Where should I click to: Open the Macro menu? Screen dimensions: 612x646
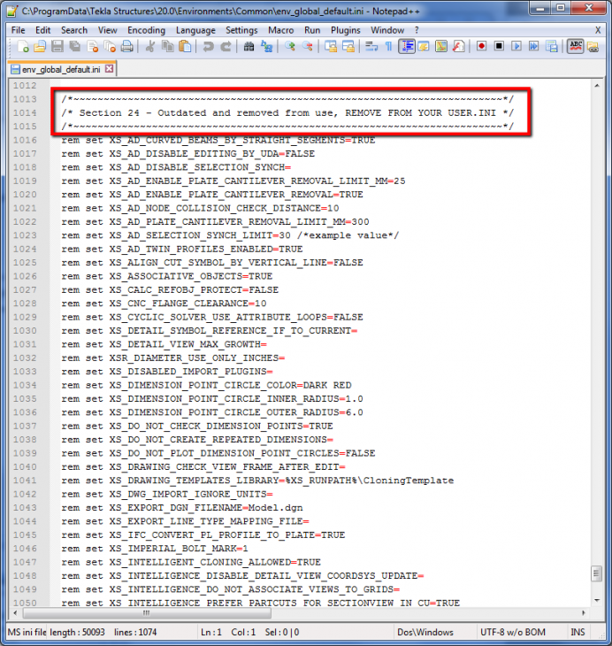pos(281,30)
